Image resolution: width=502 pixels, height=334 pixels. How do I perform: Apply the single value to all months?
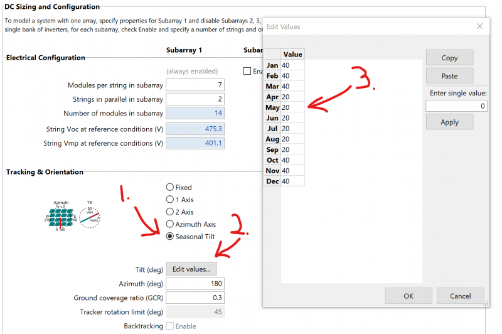pyautogui.click(x=449, y=122)
